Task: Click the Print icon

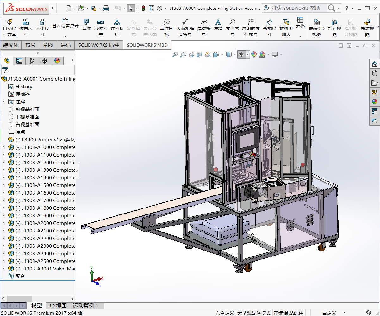Action: (x=106, y=8)
